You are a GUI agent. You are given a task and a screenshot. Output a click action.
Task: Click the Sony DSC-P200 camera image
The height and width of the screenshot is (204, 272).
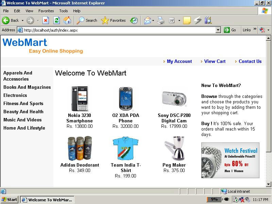(174, 99)
